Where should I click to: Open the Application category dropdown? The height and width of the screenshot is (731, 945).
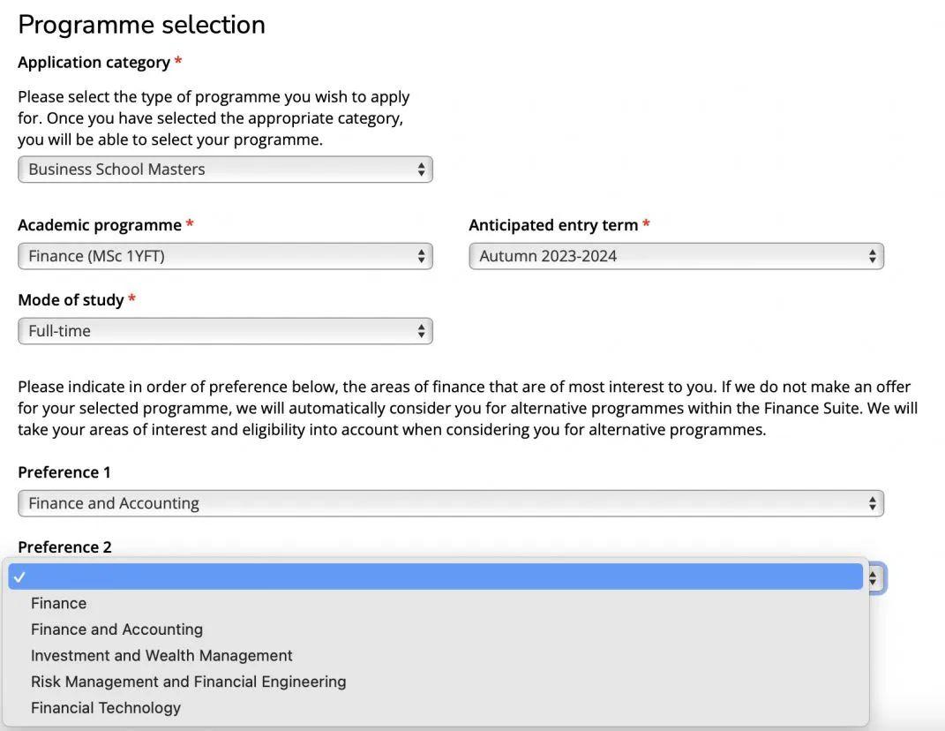(224, 170)
